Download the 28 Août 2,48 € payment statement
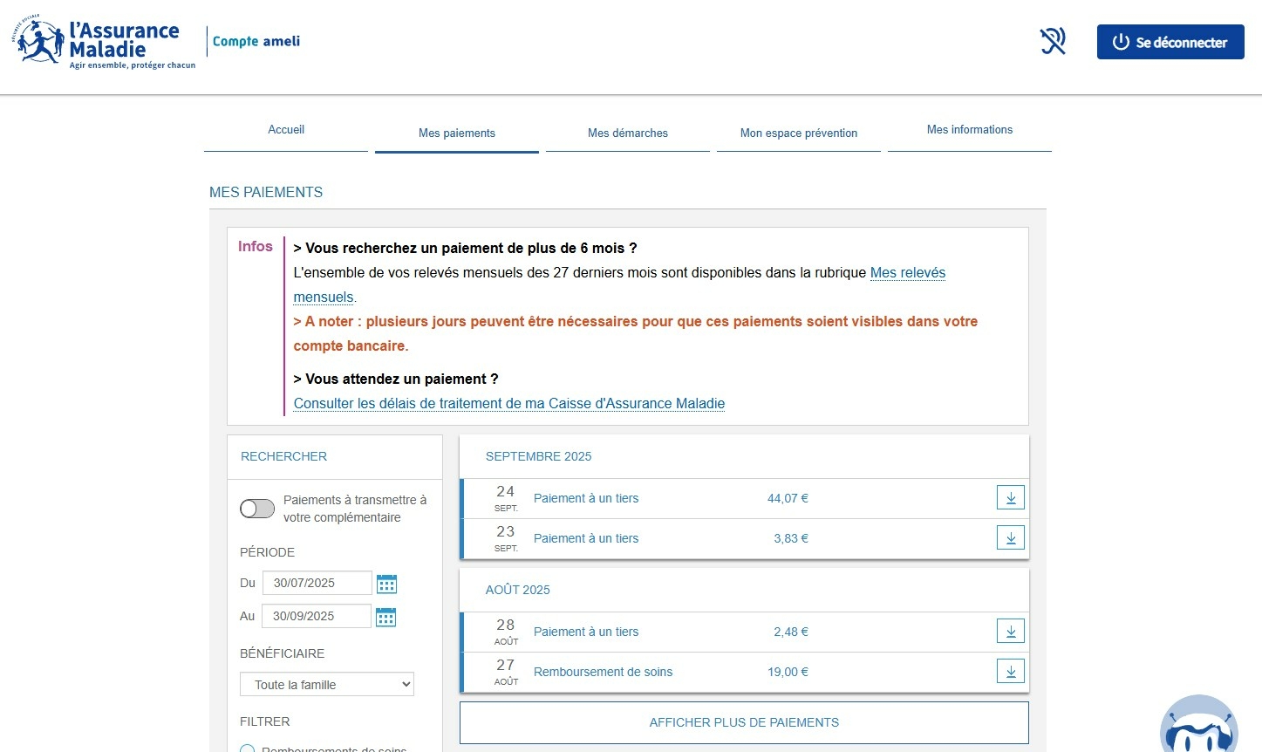Screen dimensions: 1262x752 tap(1010, 632)
